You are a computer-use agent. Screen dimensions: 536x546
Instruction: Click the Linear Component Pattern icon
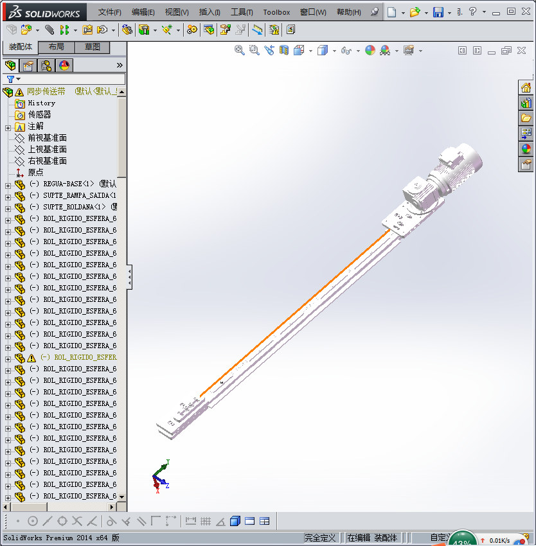[64, 30]
